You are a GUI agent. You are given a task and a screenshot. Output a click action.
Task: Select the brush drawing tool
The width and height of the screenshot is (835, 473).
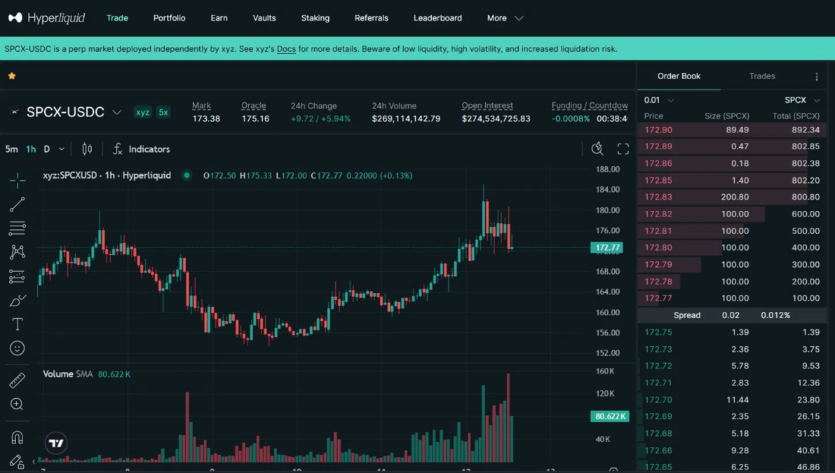pyautogui.click(x=17, y=301)
